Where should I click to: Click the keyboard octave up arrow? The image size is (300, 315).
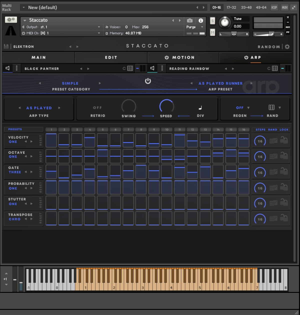pyautogui.click(x=6, y=274)
